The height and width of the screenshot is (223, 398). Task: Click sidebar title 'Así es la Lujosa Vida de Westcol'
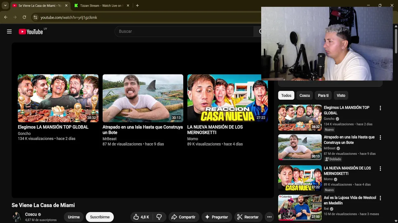350,200
